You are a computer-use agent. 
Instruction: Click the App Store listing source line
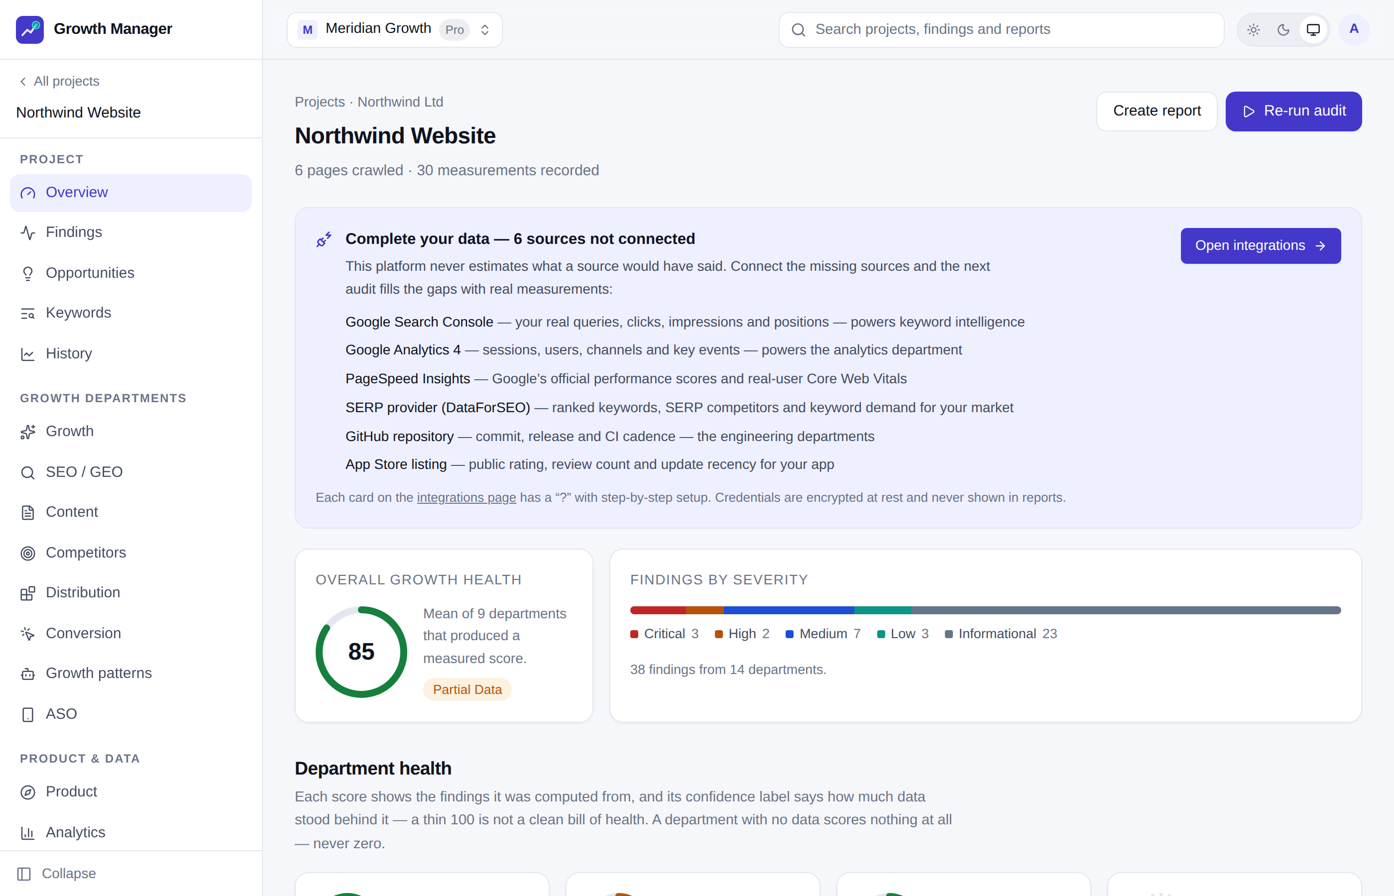589,465
